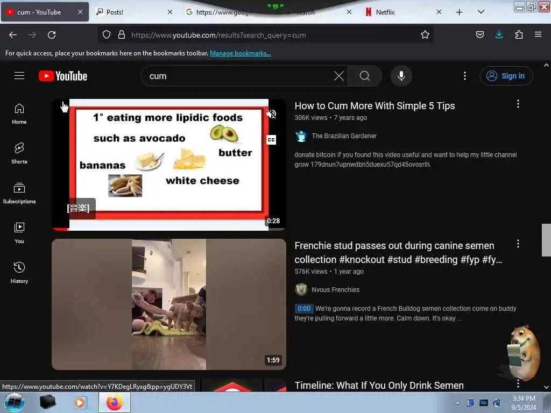The width and height of the screenshot is (551, 413).
Task: Open a new browser tab
Action: pos(460,12)
